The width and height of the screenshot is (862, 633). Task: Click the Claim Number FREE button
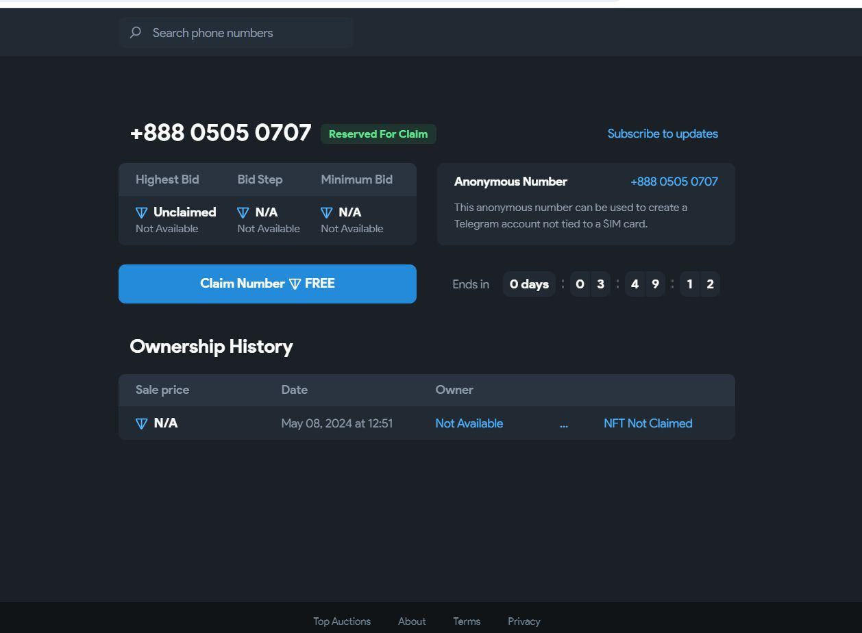[267, 284]
